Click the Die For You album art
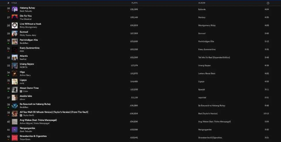Screen dimensions: 281x142 click(15, 17)
